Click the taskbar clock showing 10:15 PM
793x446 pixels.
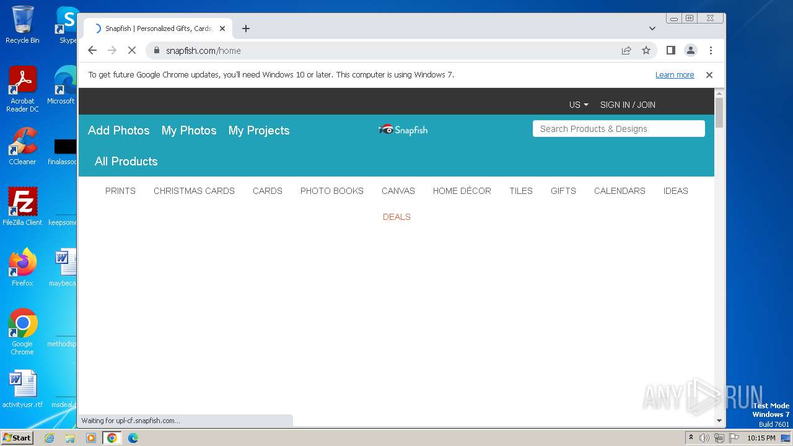point(761,438)
